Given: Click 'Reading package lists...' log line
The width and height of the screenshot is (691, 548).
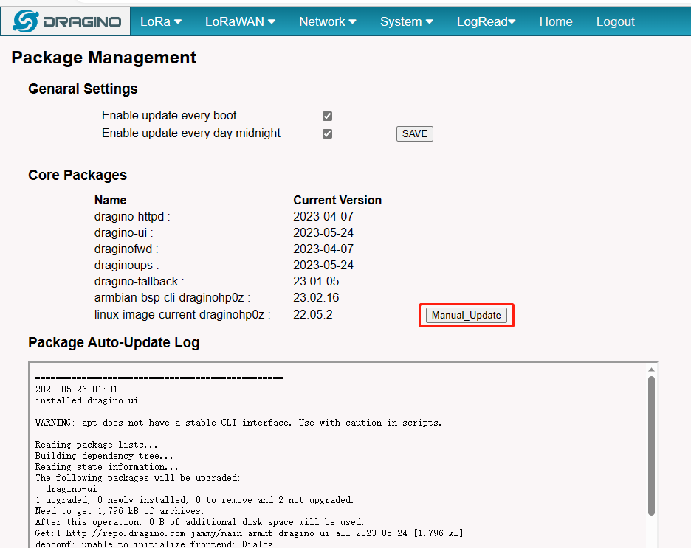Looking at the screenshot, I should pos(97,445).
